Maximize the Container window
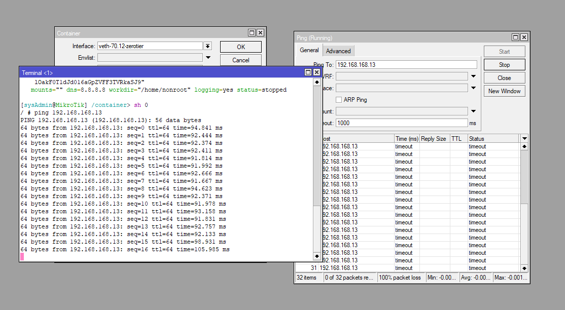Viewport: 565px width, 310px height. 252,33
